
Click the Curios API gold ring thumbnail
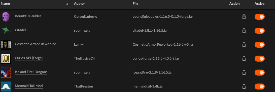coord(6,59)
